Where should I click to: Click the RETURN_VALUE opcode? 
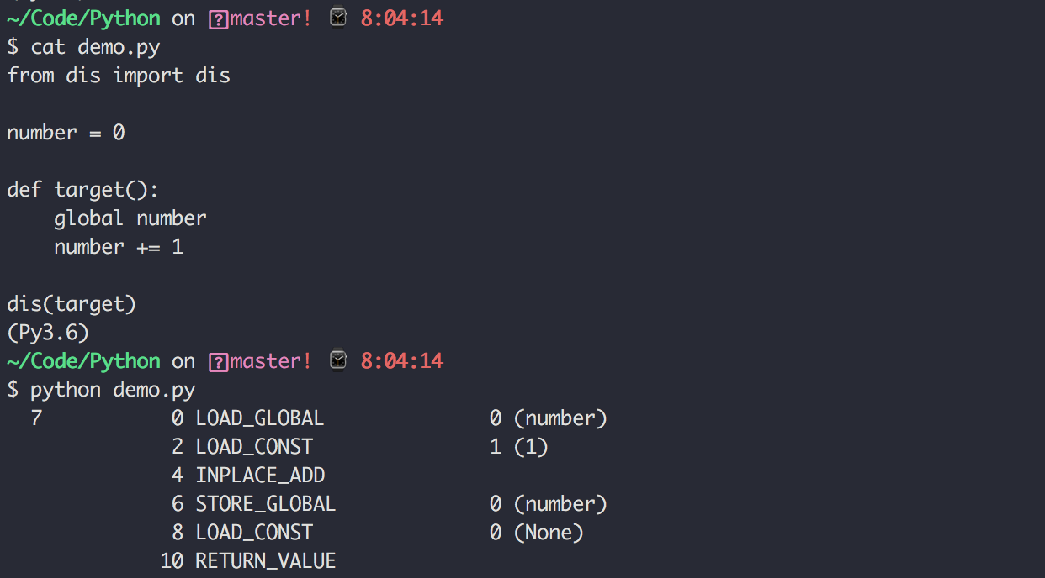point(266,561)
